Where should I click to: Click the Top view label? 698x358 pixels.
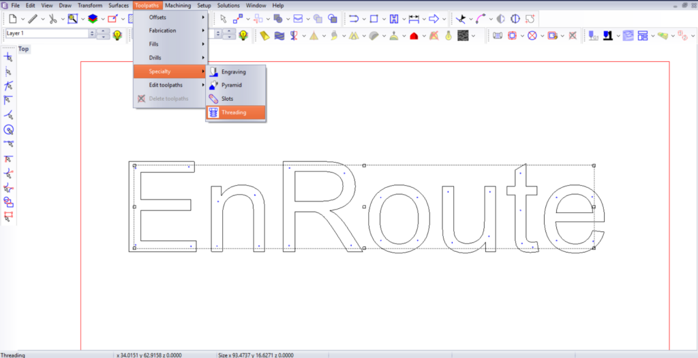click(x=24, y=49)
